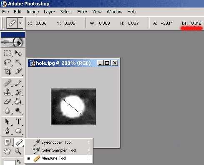Screen dimensions: 204x165
Task: Choose the Hand tool
Action: 7,151
